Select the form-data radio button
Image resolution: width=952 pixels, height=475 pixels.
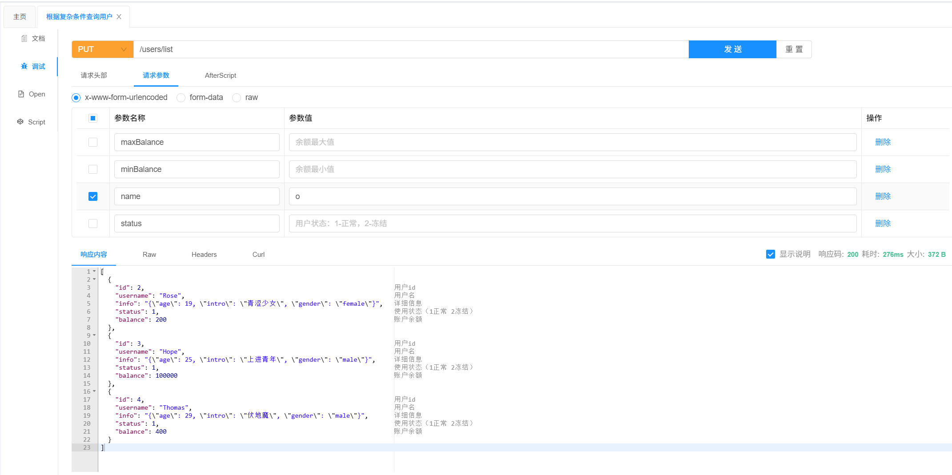pos(181,97)
